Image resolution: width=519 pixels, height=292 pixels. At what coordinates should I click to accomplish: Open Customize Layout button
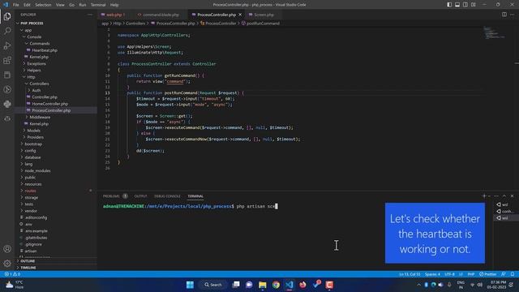474,5
